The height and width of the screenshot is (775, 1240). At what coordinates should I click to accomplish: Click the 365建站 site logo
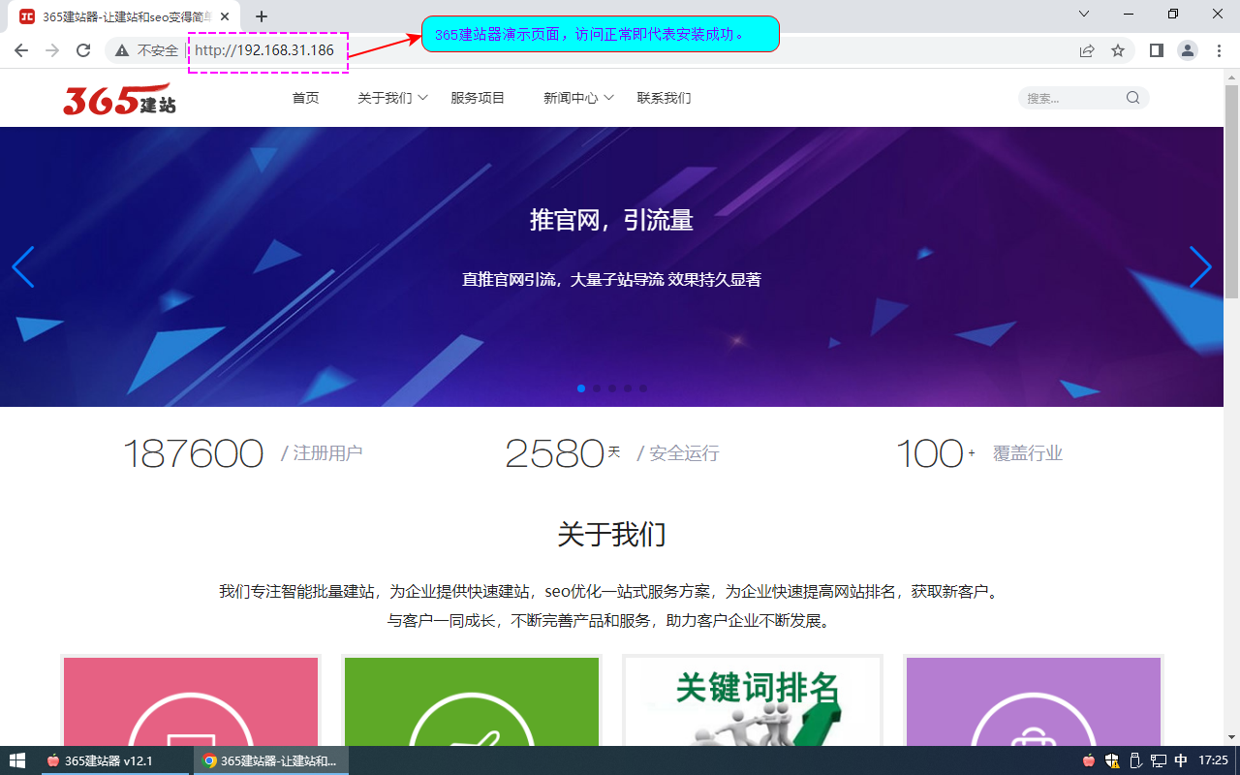point(119,99)
